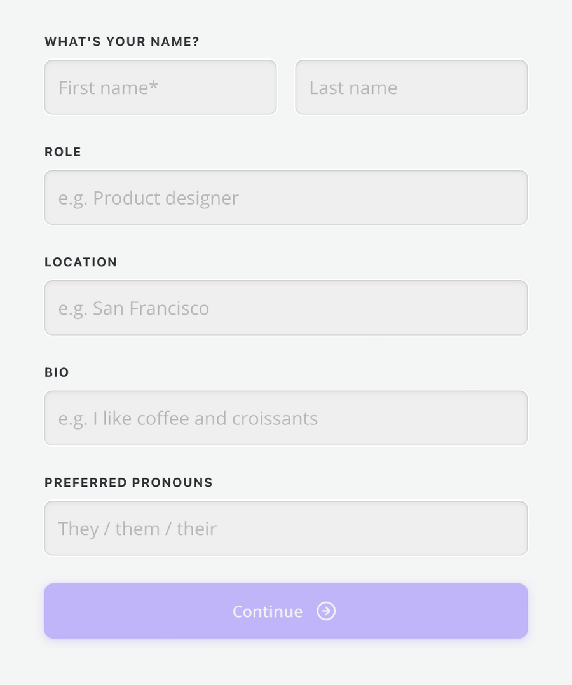Screen dimensions: 572x685
Task: Select the e.g. Product designer placeholder text
Action: [x=148, y=198]
